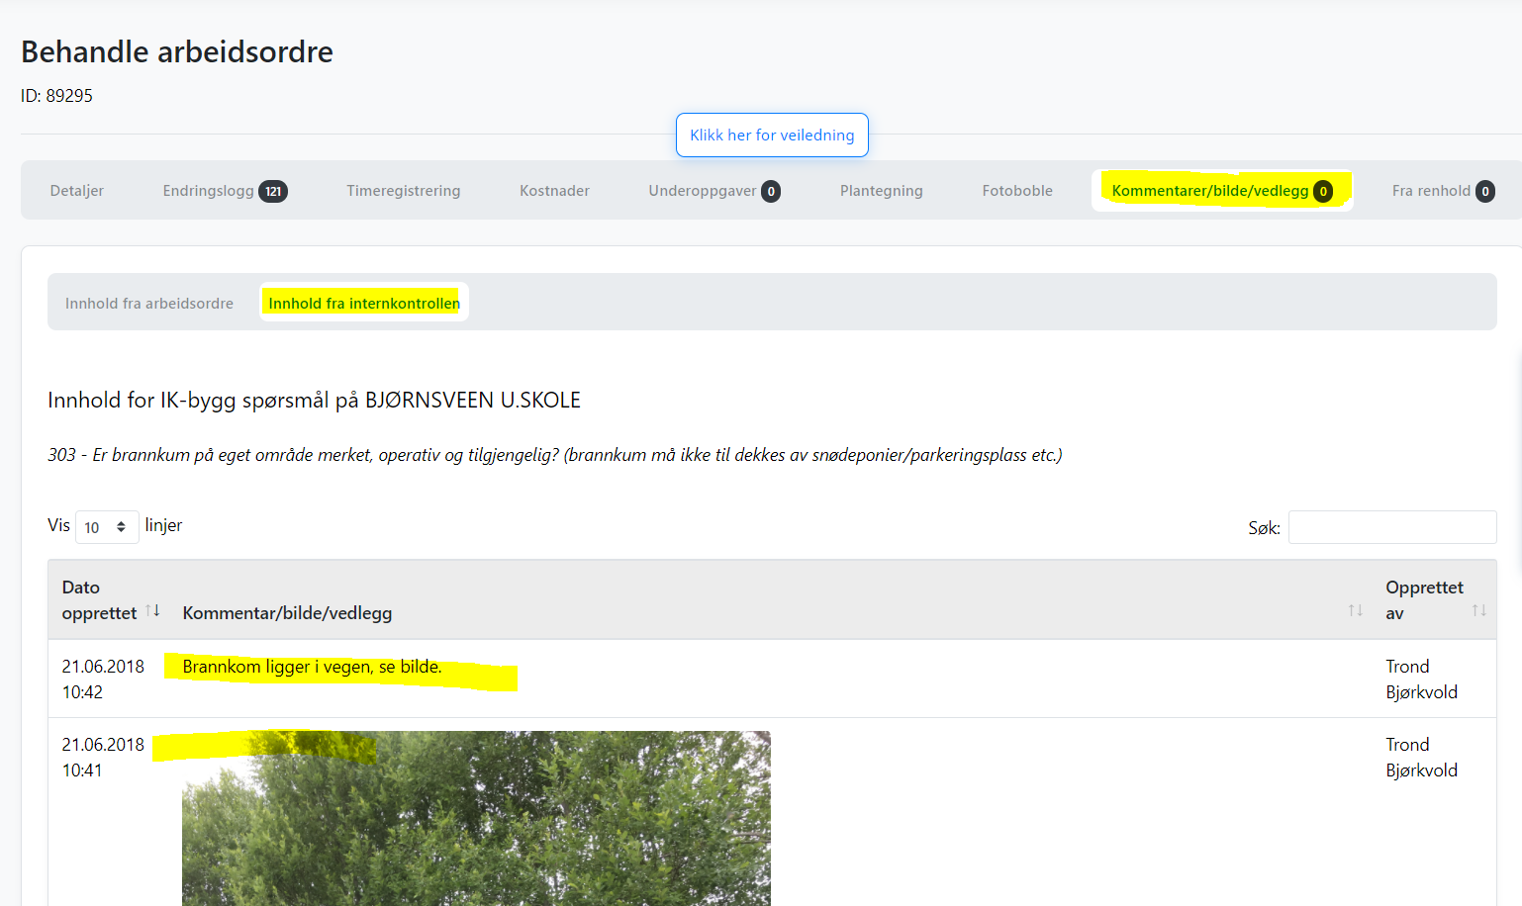Click the Klikk her for veiledning button
The width and height of the screenshot is (1522, 906).
[x=772, y=135]
